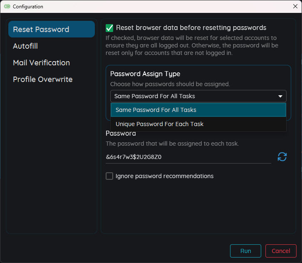Click the green Configuration app icon
The width and height of the screenshot is (302, 263).
pos(7,7)
